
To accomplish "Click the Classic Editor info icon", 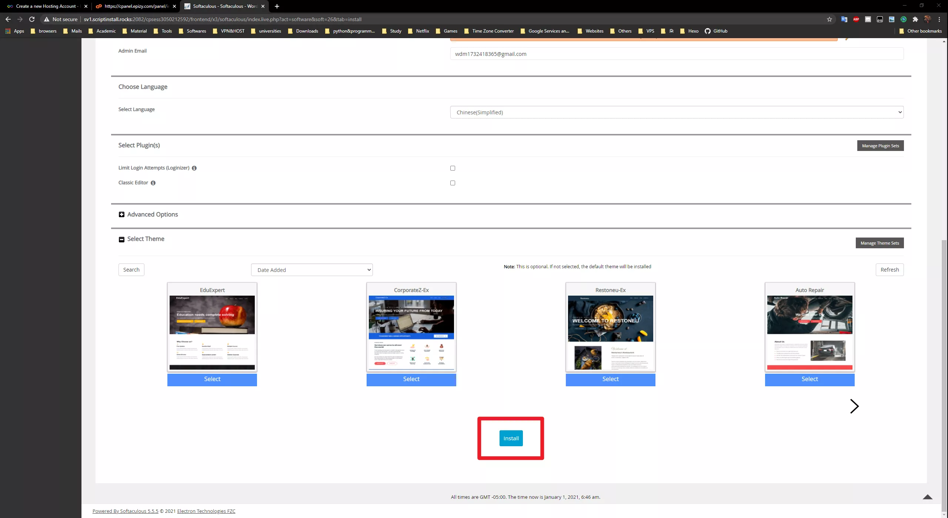I will click(x=153, y=183).
